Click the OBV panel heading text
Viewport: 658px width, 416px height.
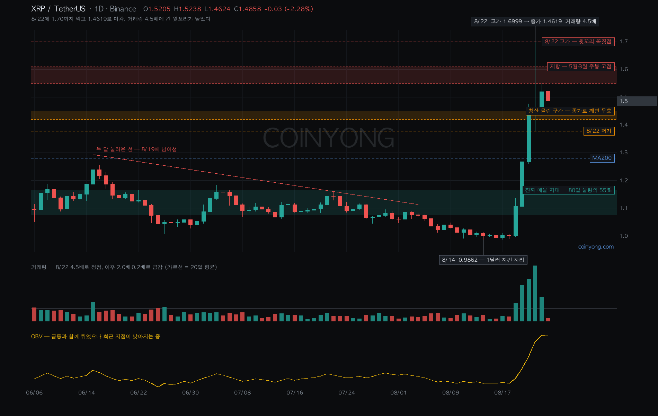(x=96, y=336)
